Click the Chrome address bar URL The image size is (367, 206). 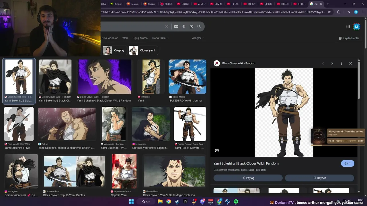213,12
